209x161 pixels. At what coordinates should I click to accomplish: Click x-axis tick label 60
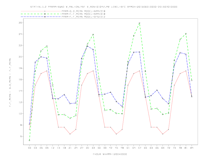pyautogui.click(x=145, y=148)
